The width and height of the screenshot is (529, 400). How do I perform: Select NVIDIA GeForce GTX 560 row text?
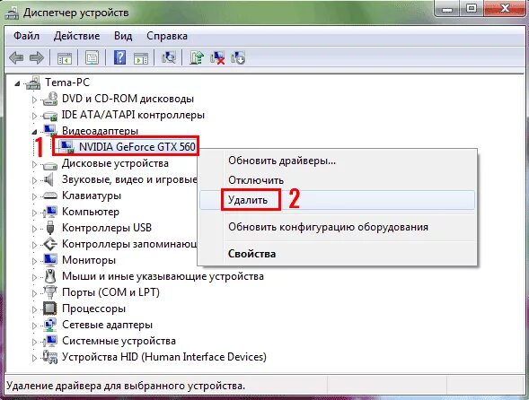coord(137,146)
